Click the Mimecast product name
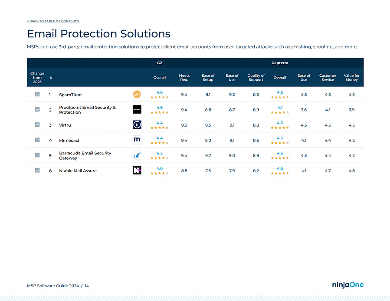The height and width of the screenshot is (301, 390). pyautogui.click(x=69, y=140)
